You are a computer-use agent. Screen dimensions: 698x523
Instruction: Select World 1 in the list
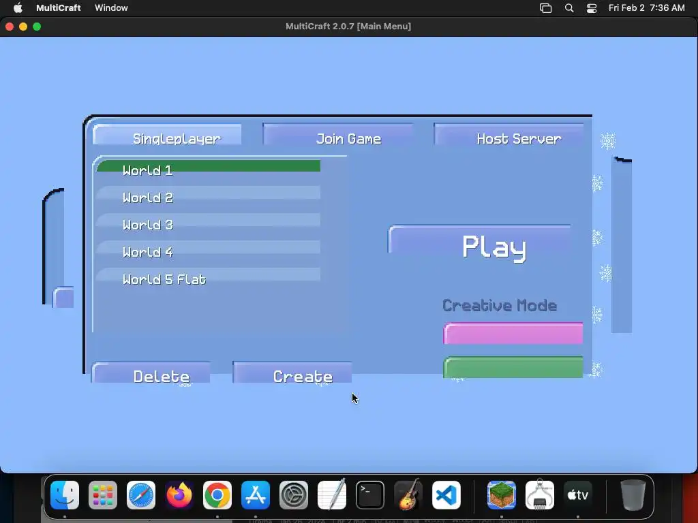[x=209, y=166]
